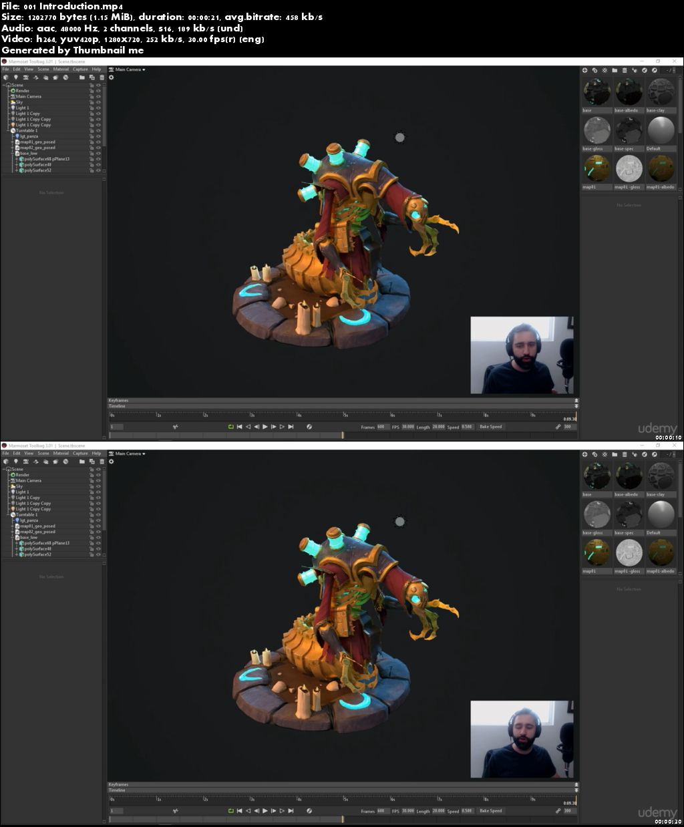
Task: Click the scene trash delete icon in lower frame
Action: (102, 462)
